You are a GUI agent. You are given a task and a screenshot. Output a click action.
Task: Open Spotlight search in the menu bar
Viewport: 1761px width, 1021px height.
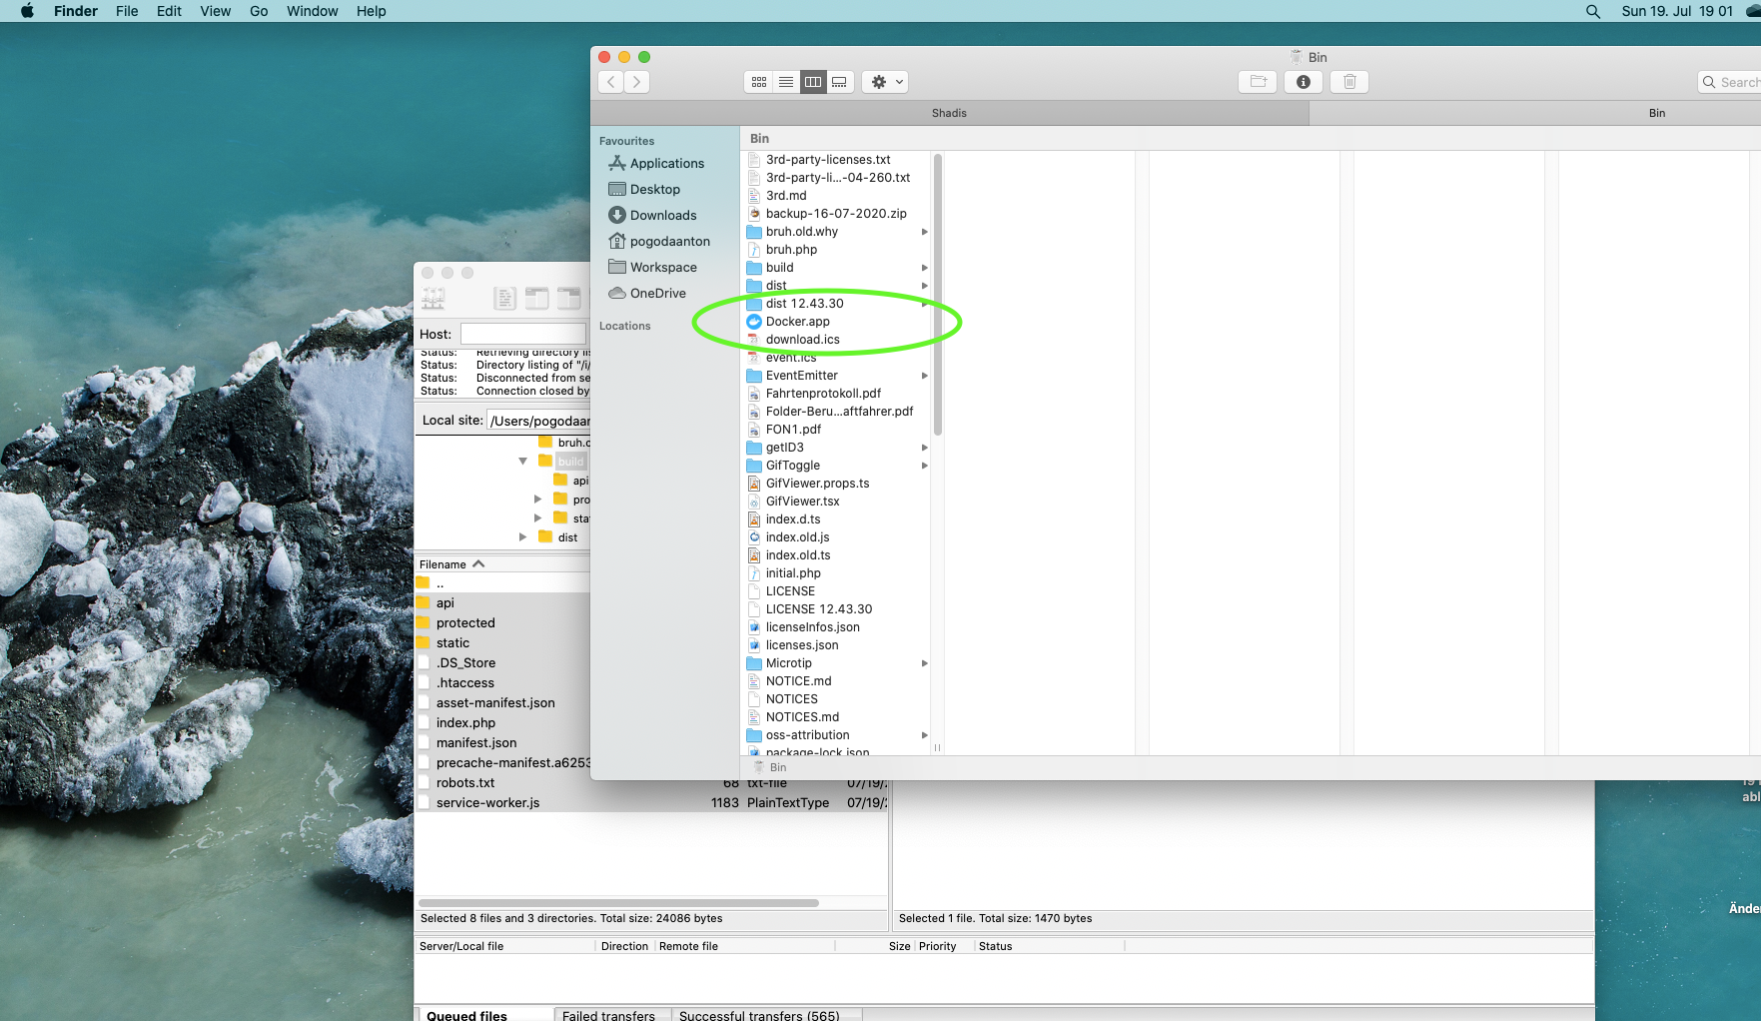1593,11
